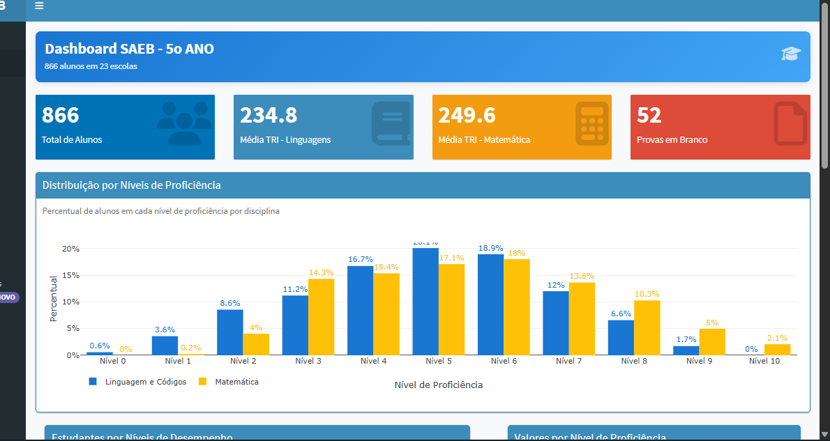Image resolution: width=830 pixels, height=441 pixels.
Task: Click the 52 value on red card
Action: (649, 115)
